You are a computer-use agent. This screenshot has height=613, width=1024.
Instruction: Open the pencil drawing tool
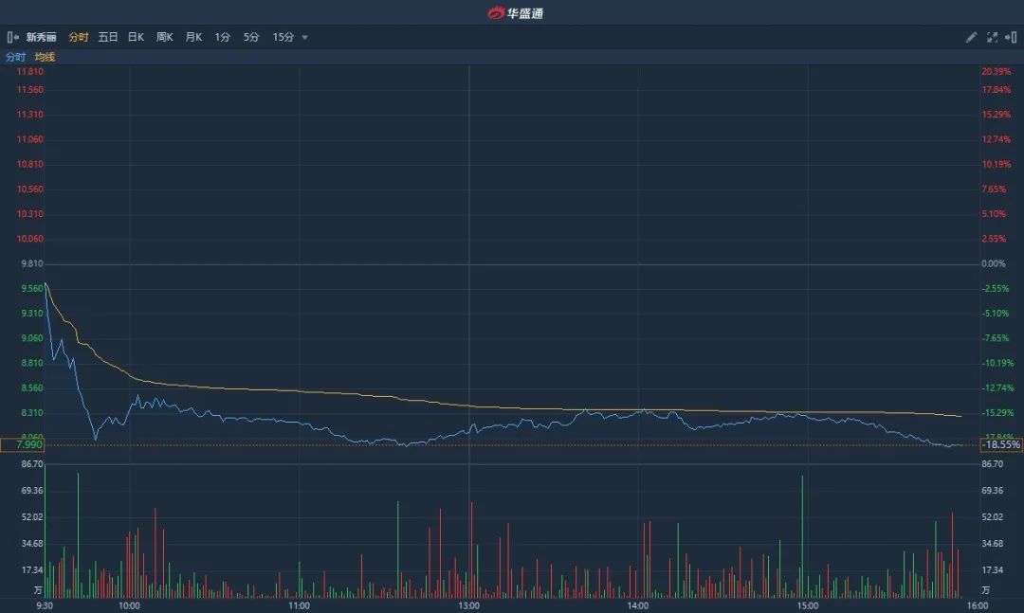click(971, 37)
